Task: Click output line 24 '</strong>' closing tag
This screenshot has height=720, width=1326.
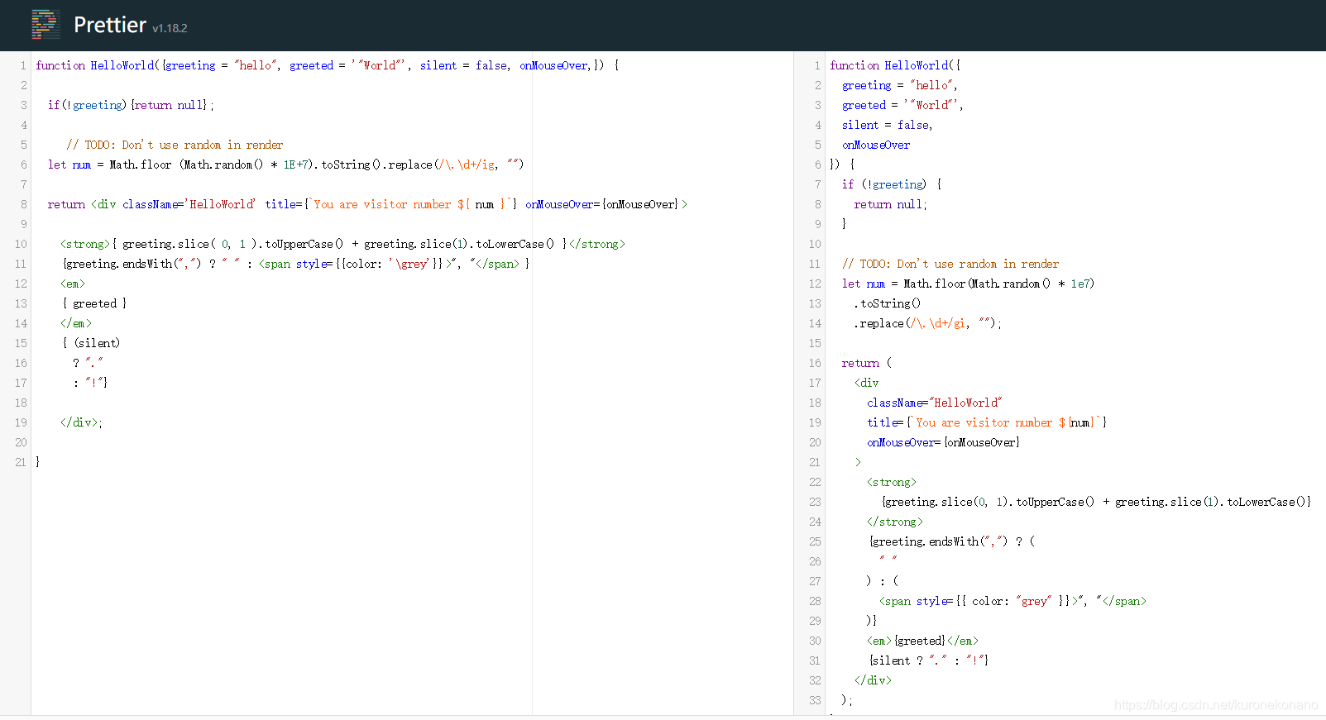Action: [895, 522]
